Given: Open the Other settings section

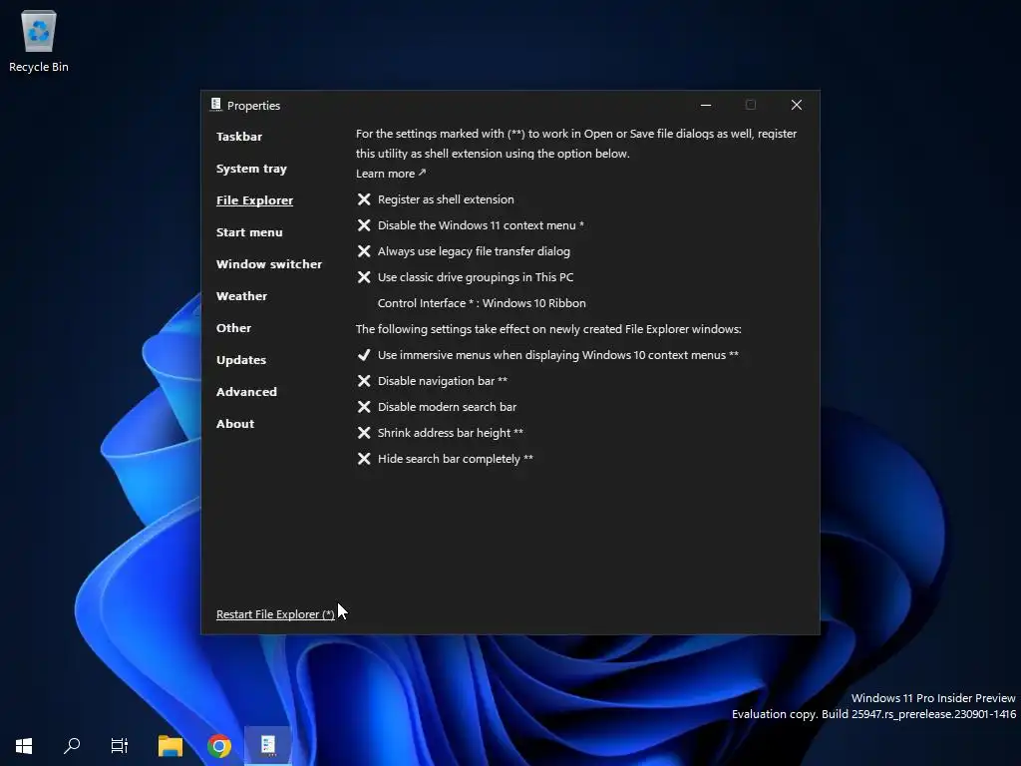Looking at the screenshot, I should [233, 328].
